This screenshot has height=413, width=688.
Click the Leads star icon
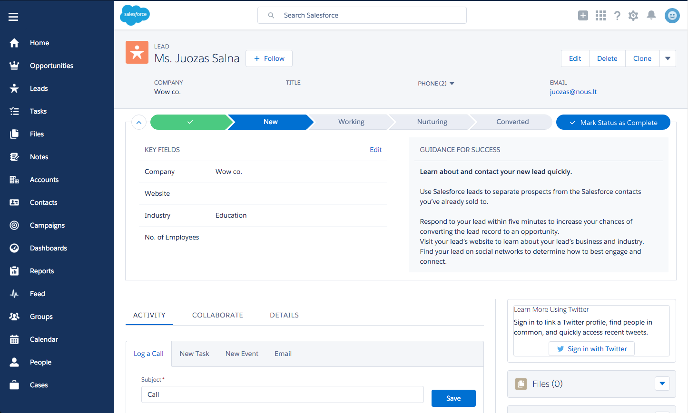pos(14,88)
